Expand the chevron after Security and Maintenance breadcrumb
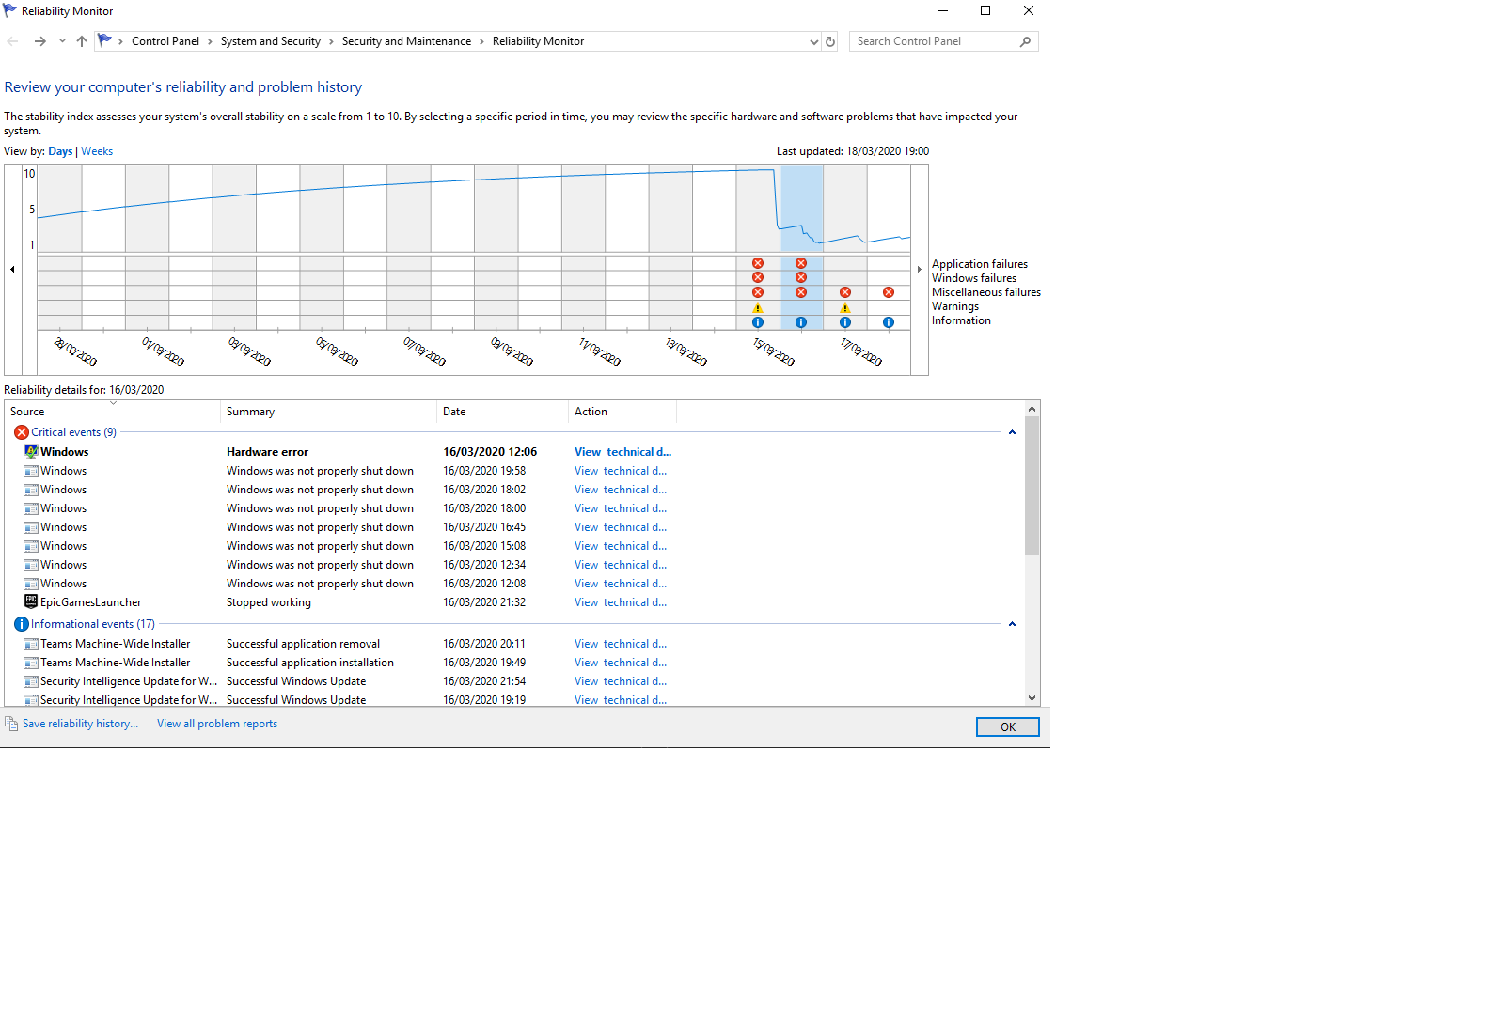The image size is (1497, 1015). tap(482, 41)
